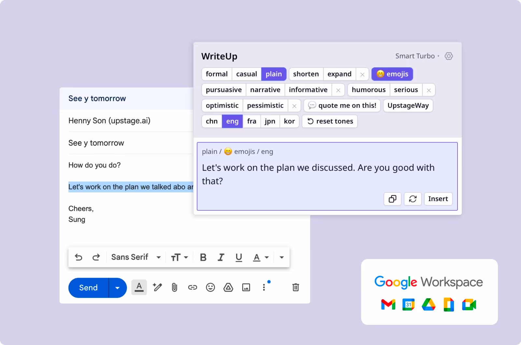Open the emoji picker in the compose toolbar

pyautogui.click(x=210, y=287)
